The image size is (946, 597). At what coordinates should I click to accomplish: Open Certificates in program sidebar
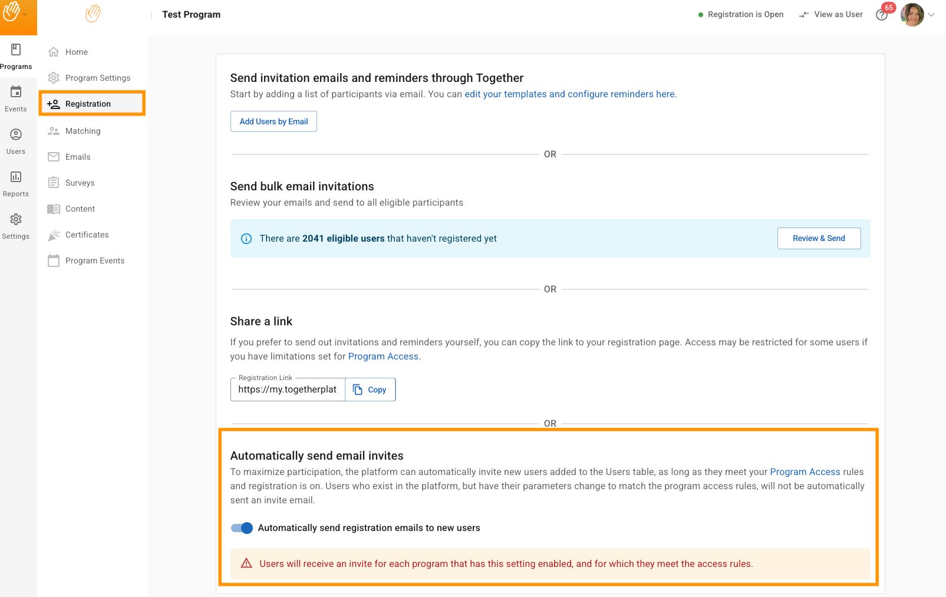pos(87,235)
